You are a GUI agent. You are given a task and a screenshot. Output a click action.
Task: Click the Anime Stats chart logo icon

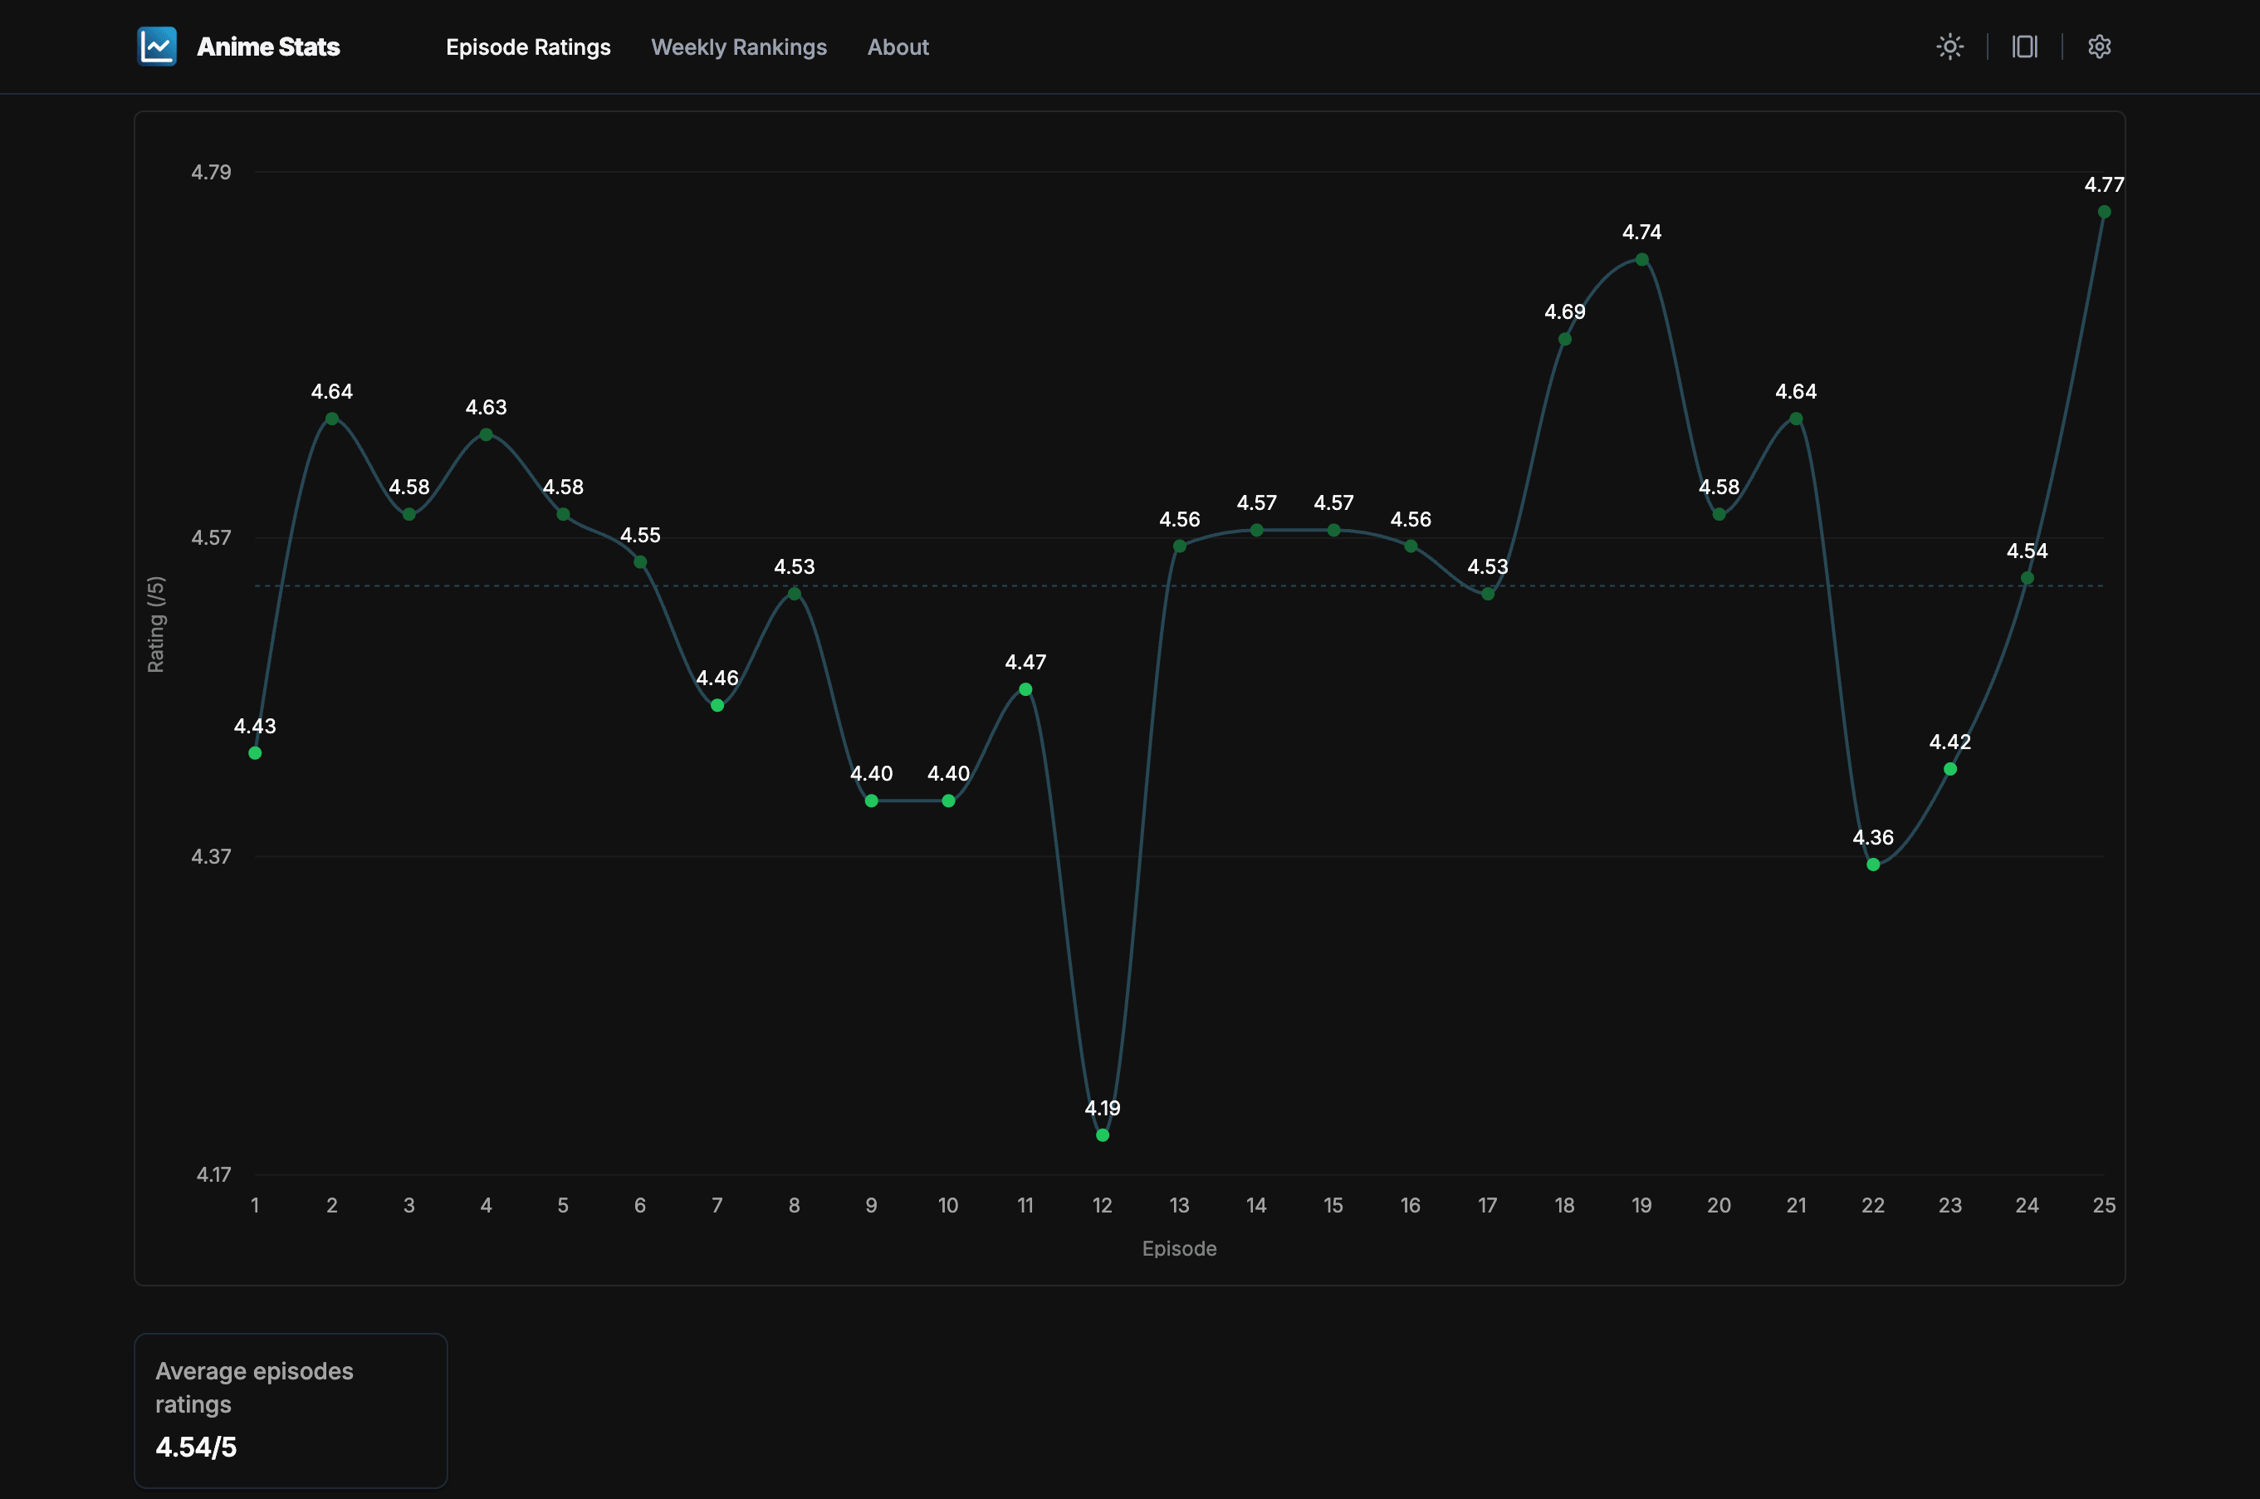(157, 47)
